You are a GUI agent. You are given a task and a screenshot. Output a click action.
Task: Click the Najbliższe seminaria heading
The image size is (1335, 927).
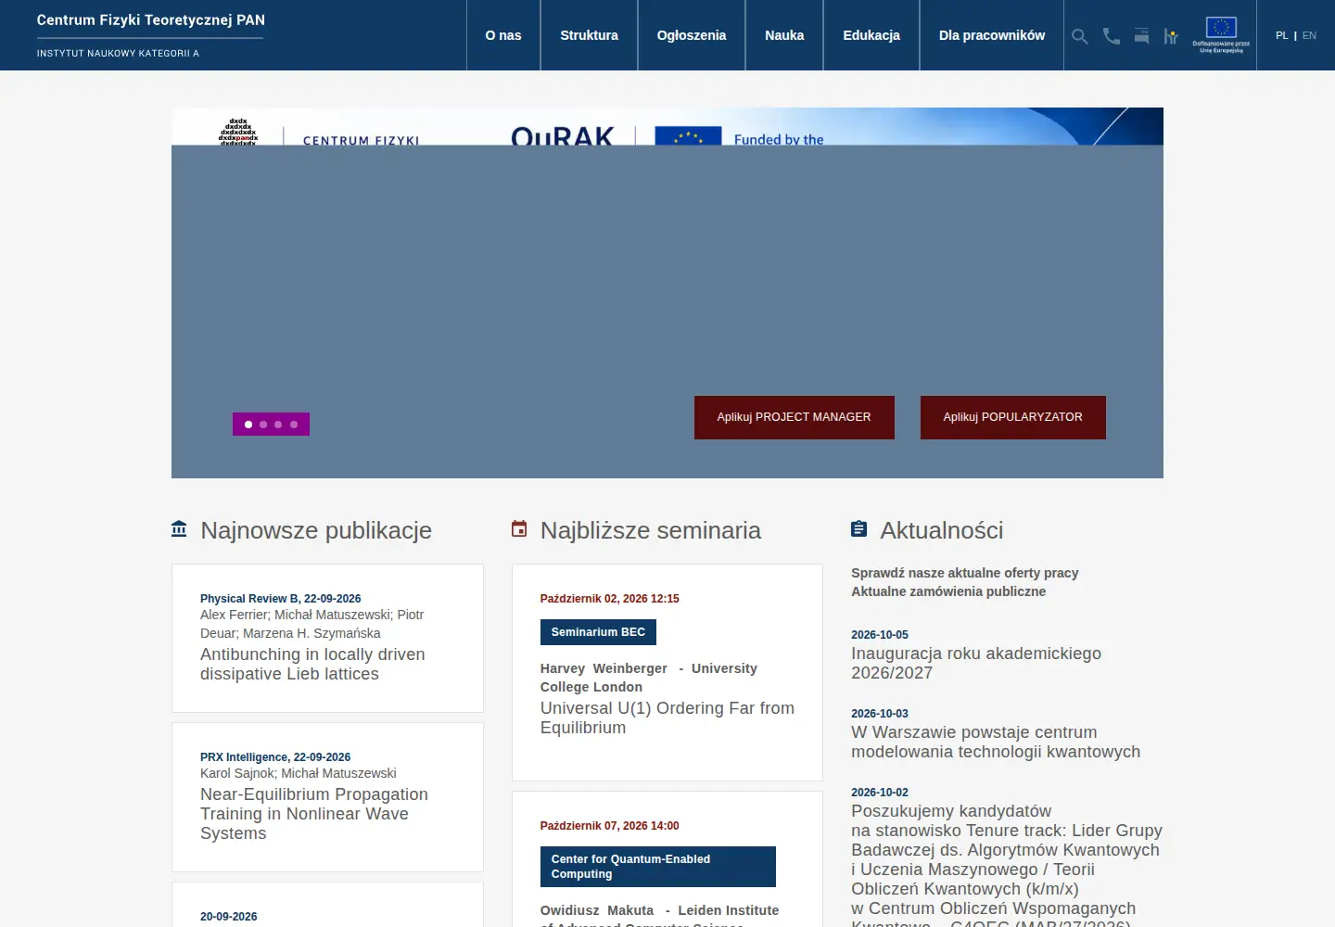tap(651, 530)
